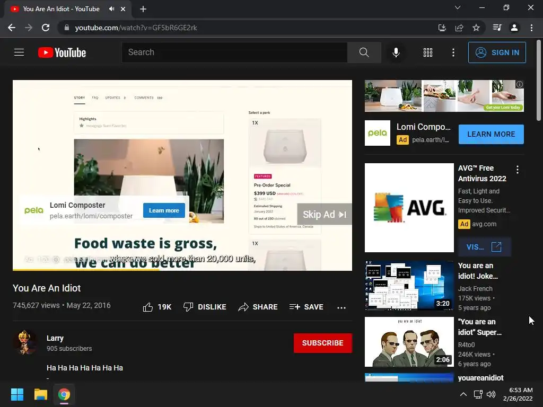
Task: Bookmark this page with star icon
Action: click(x=476, y=28)
